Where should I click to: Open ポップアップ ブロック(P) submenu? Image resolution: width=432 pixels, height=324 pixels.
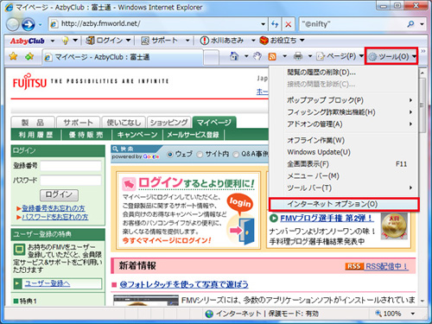click(x=343, y=100)
